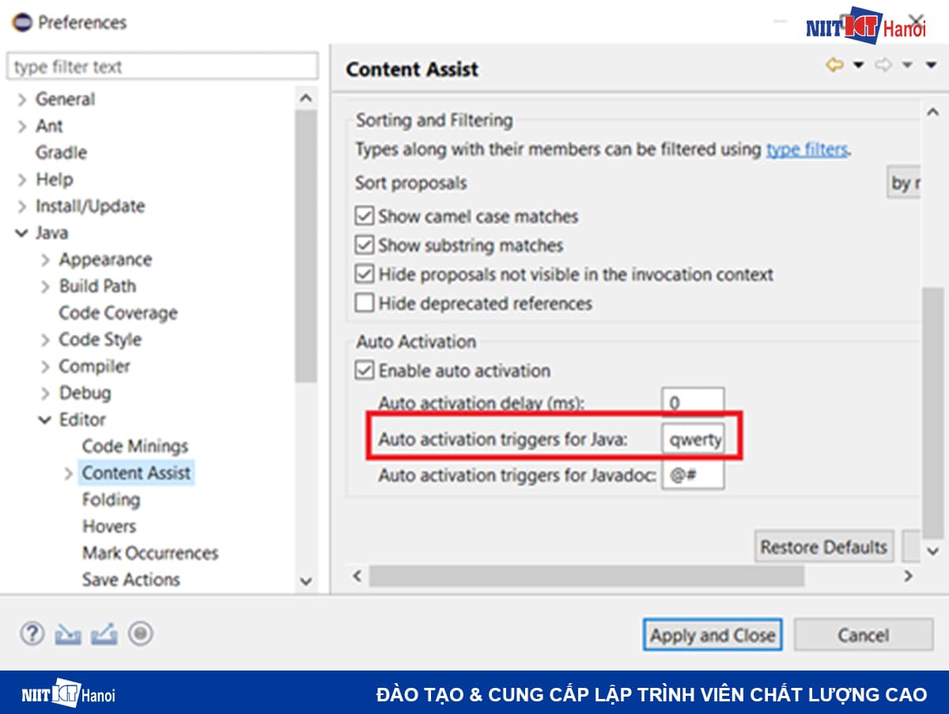Expand the Code Style tree node
Screen dimensions: 949x714
(x=45, y=340)
